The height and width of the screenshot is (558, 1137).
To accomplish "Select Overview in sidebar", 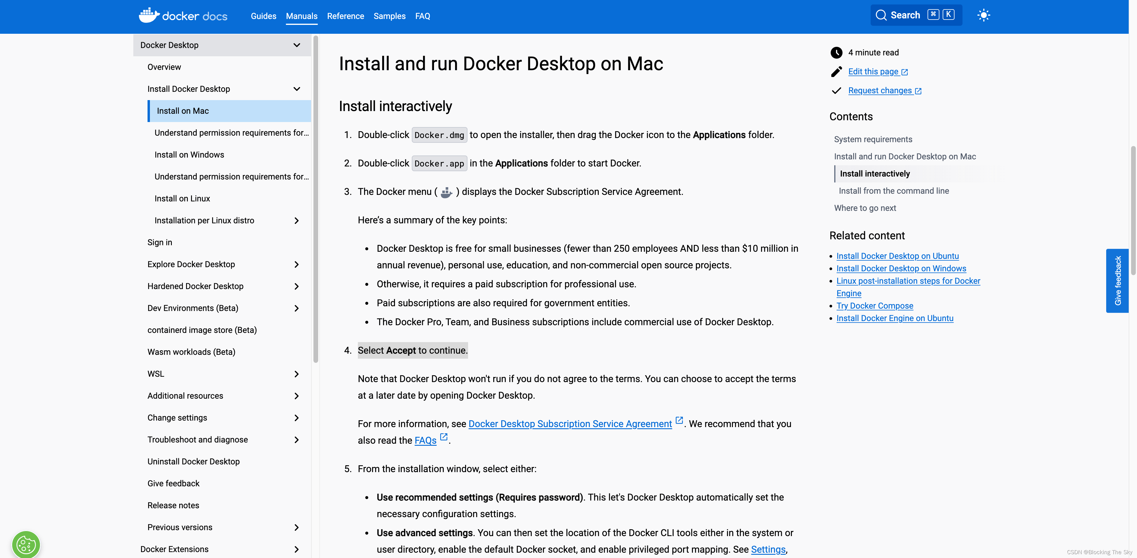I will pyautogui.click(x=164, y=67).
